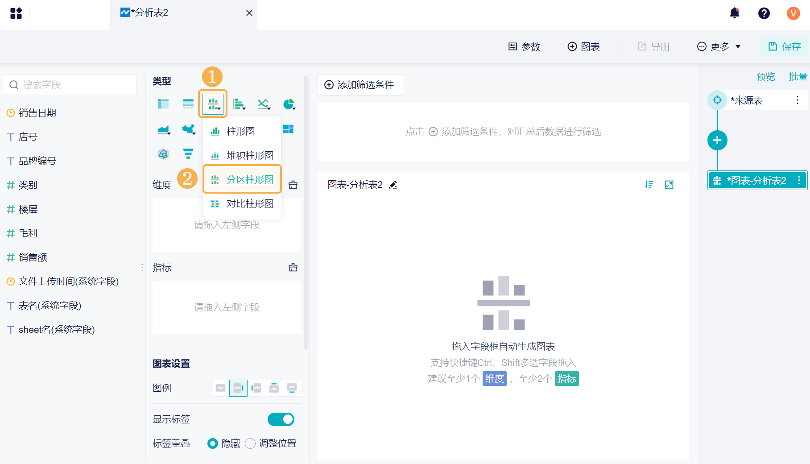Choose the funnel chart type icon
The height and width of the screenshot is (464, 810).
pos(188,154)
